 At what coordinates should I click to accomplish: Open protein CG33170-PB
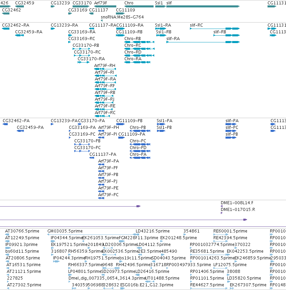(87, 141)
